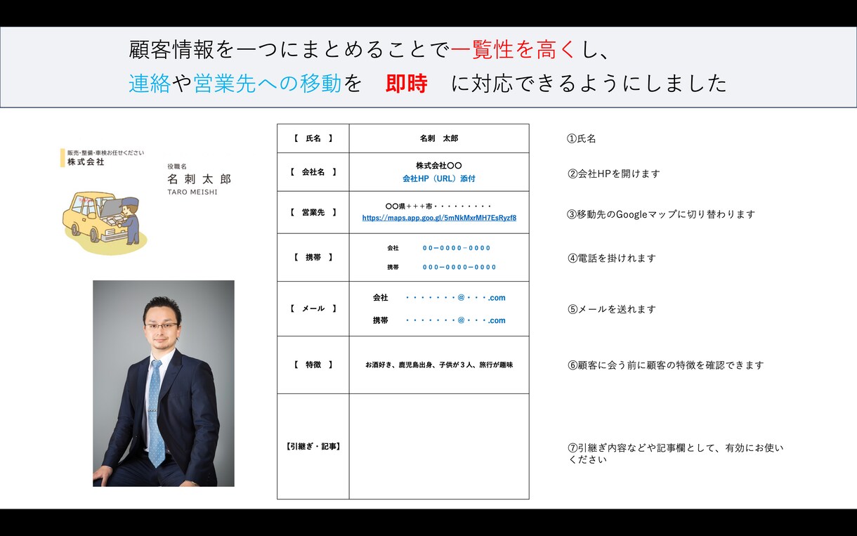The image size is (857, 536).
Task: Select the 【 営業先 】 header cell
Action: tap(313, 212)
